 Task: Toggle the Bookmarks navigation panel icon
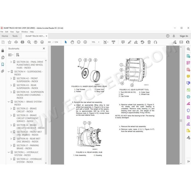[x=3, y=64]
